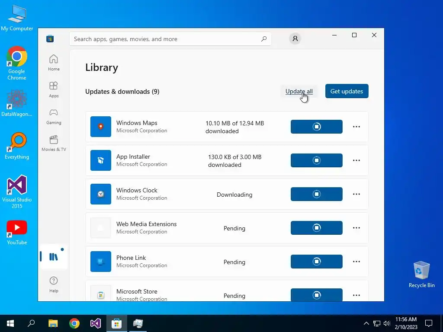
Task: Stop the App Installer download
Action: click(x=316, y=160)
